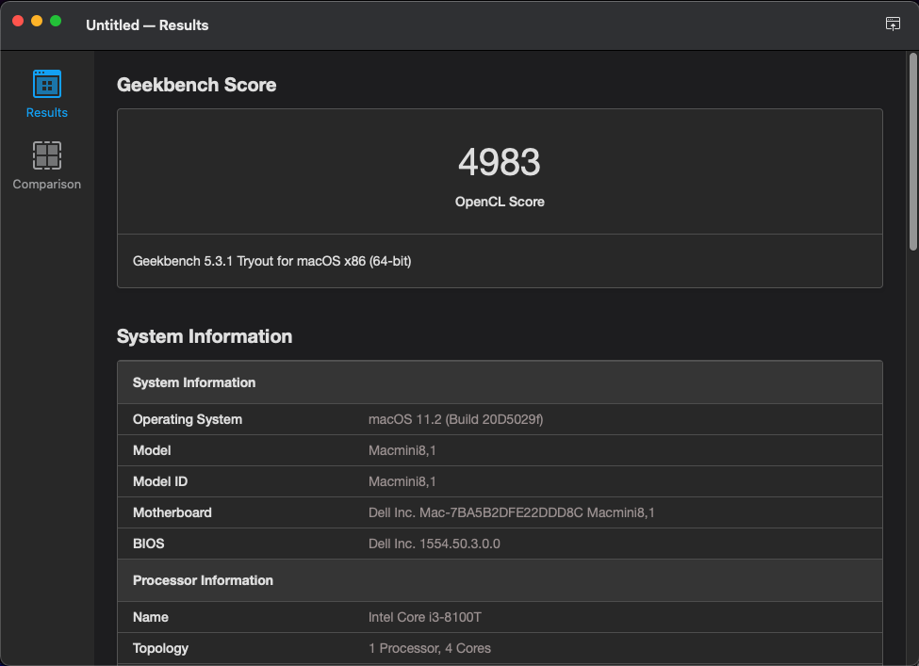Open the Results view icon
This screenshot has width=919, height=666.
coord(47,85)
